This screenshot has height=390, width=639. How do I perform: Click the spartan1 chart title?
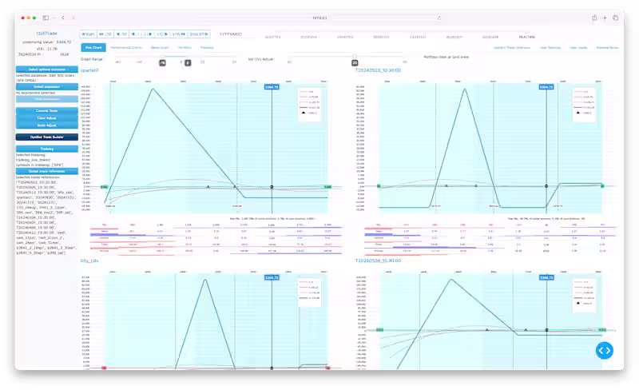[89, 70]
